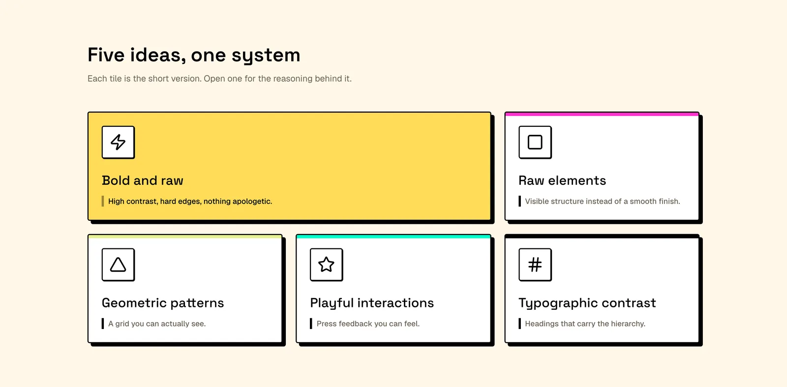Viewport: 787px width, 387px height.
Task: Click the 'Each tile is the short version' subtitle
Action: pyautogui.click(x=219, y=79)
